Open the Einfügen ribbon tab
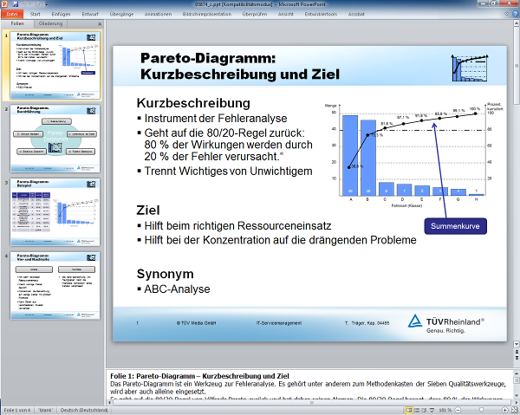Screen dimensions: 520x415 62,15
